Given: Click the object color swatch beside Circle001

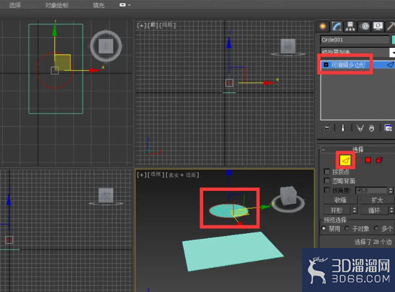Looking at the screenshot, I should click(x=393, y=40).
